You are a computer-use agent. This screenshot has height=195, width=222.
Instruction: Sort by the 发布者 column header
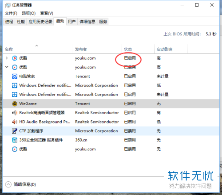pos(98,49)
